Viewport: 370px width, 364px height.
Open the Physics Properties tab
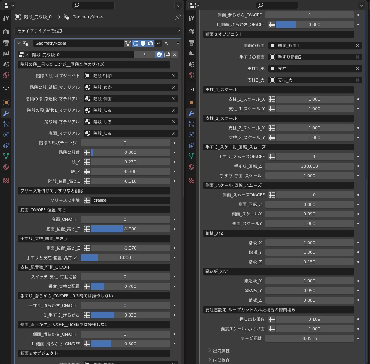[6, 145]
